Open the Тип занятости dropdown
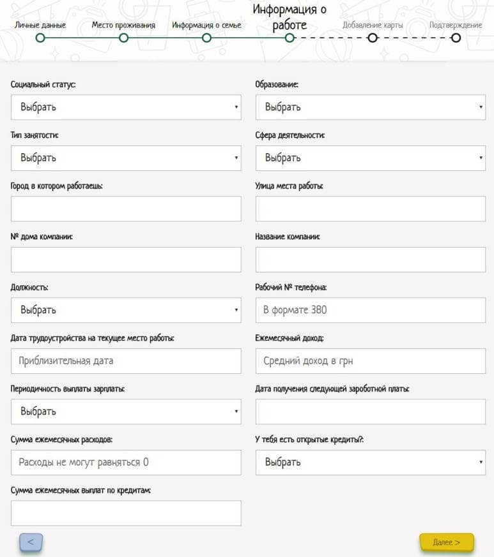 click(x=126, y=158)
